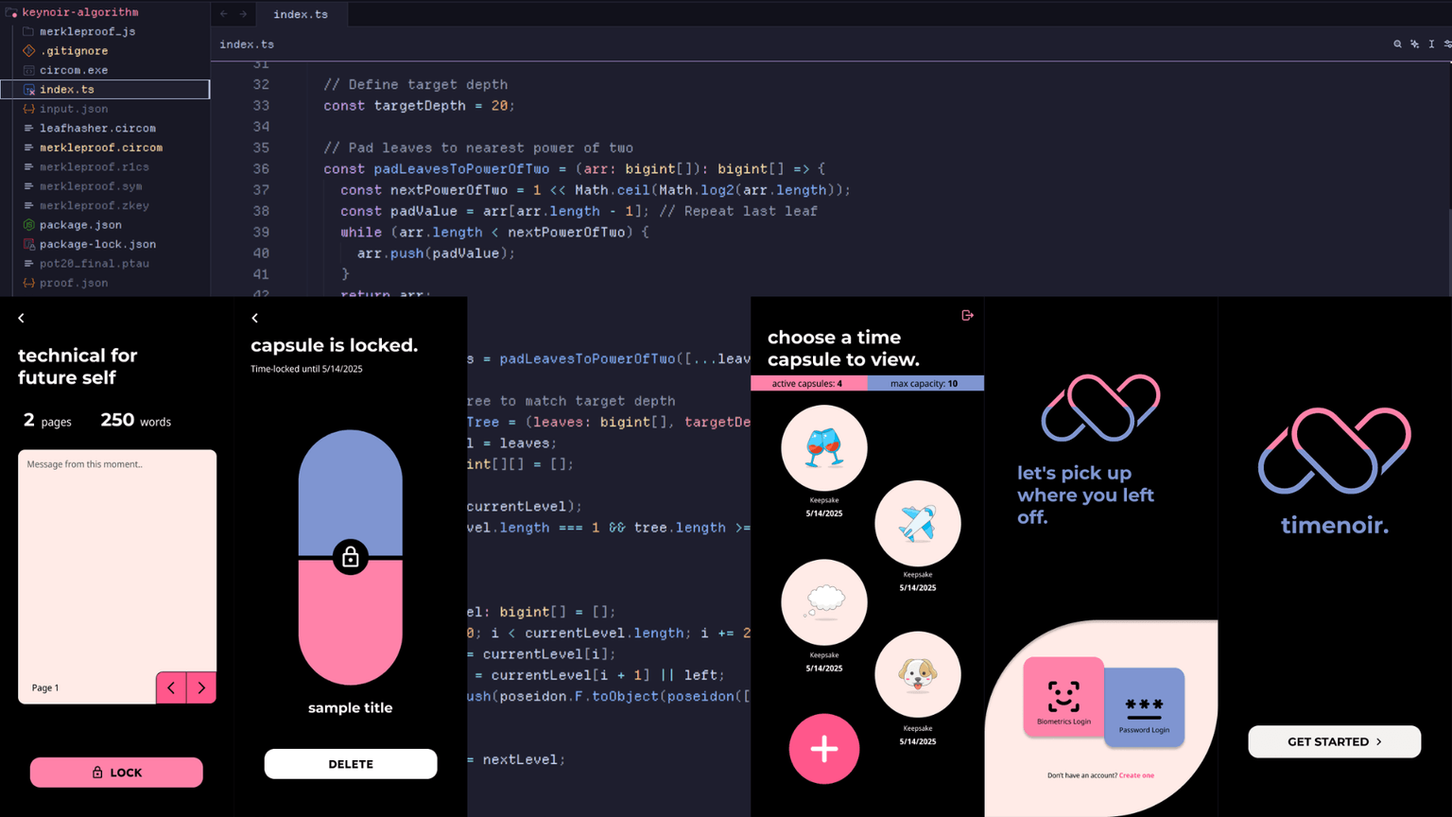Open package.json in file tree
The height and width of the screenshot is (817, 1452).
(x=80, y=225)
